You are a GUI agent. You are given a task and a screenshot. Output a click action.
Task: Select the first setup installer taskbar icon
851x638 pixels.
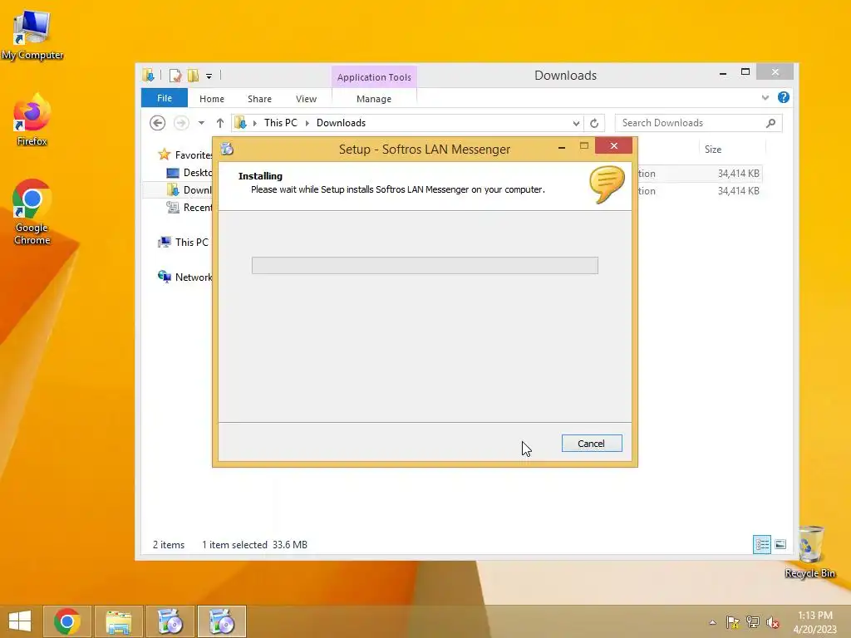(x=170, y=621)
